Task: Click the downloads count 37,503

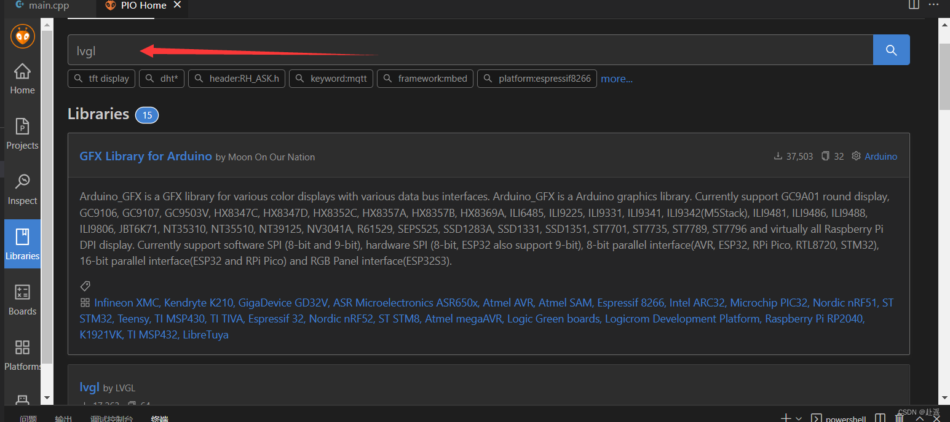Action: (x=793, y=157)
